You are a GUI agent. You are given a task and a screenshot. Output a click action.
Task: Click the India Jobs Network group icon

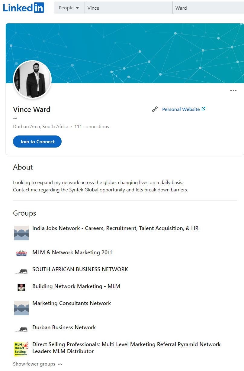click(x=21, y=233)
